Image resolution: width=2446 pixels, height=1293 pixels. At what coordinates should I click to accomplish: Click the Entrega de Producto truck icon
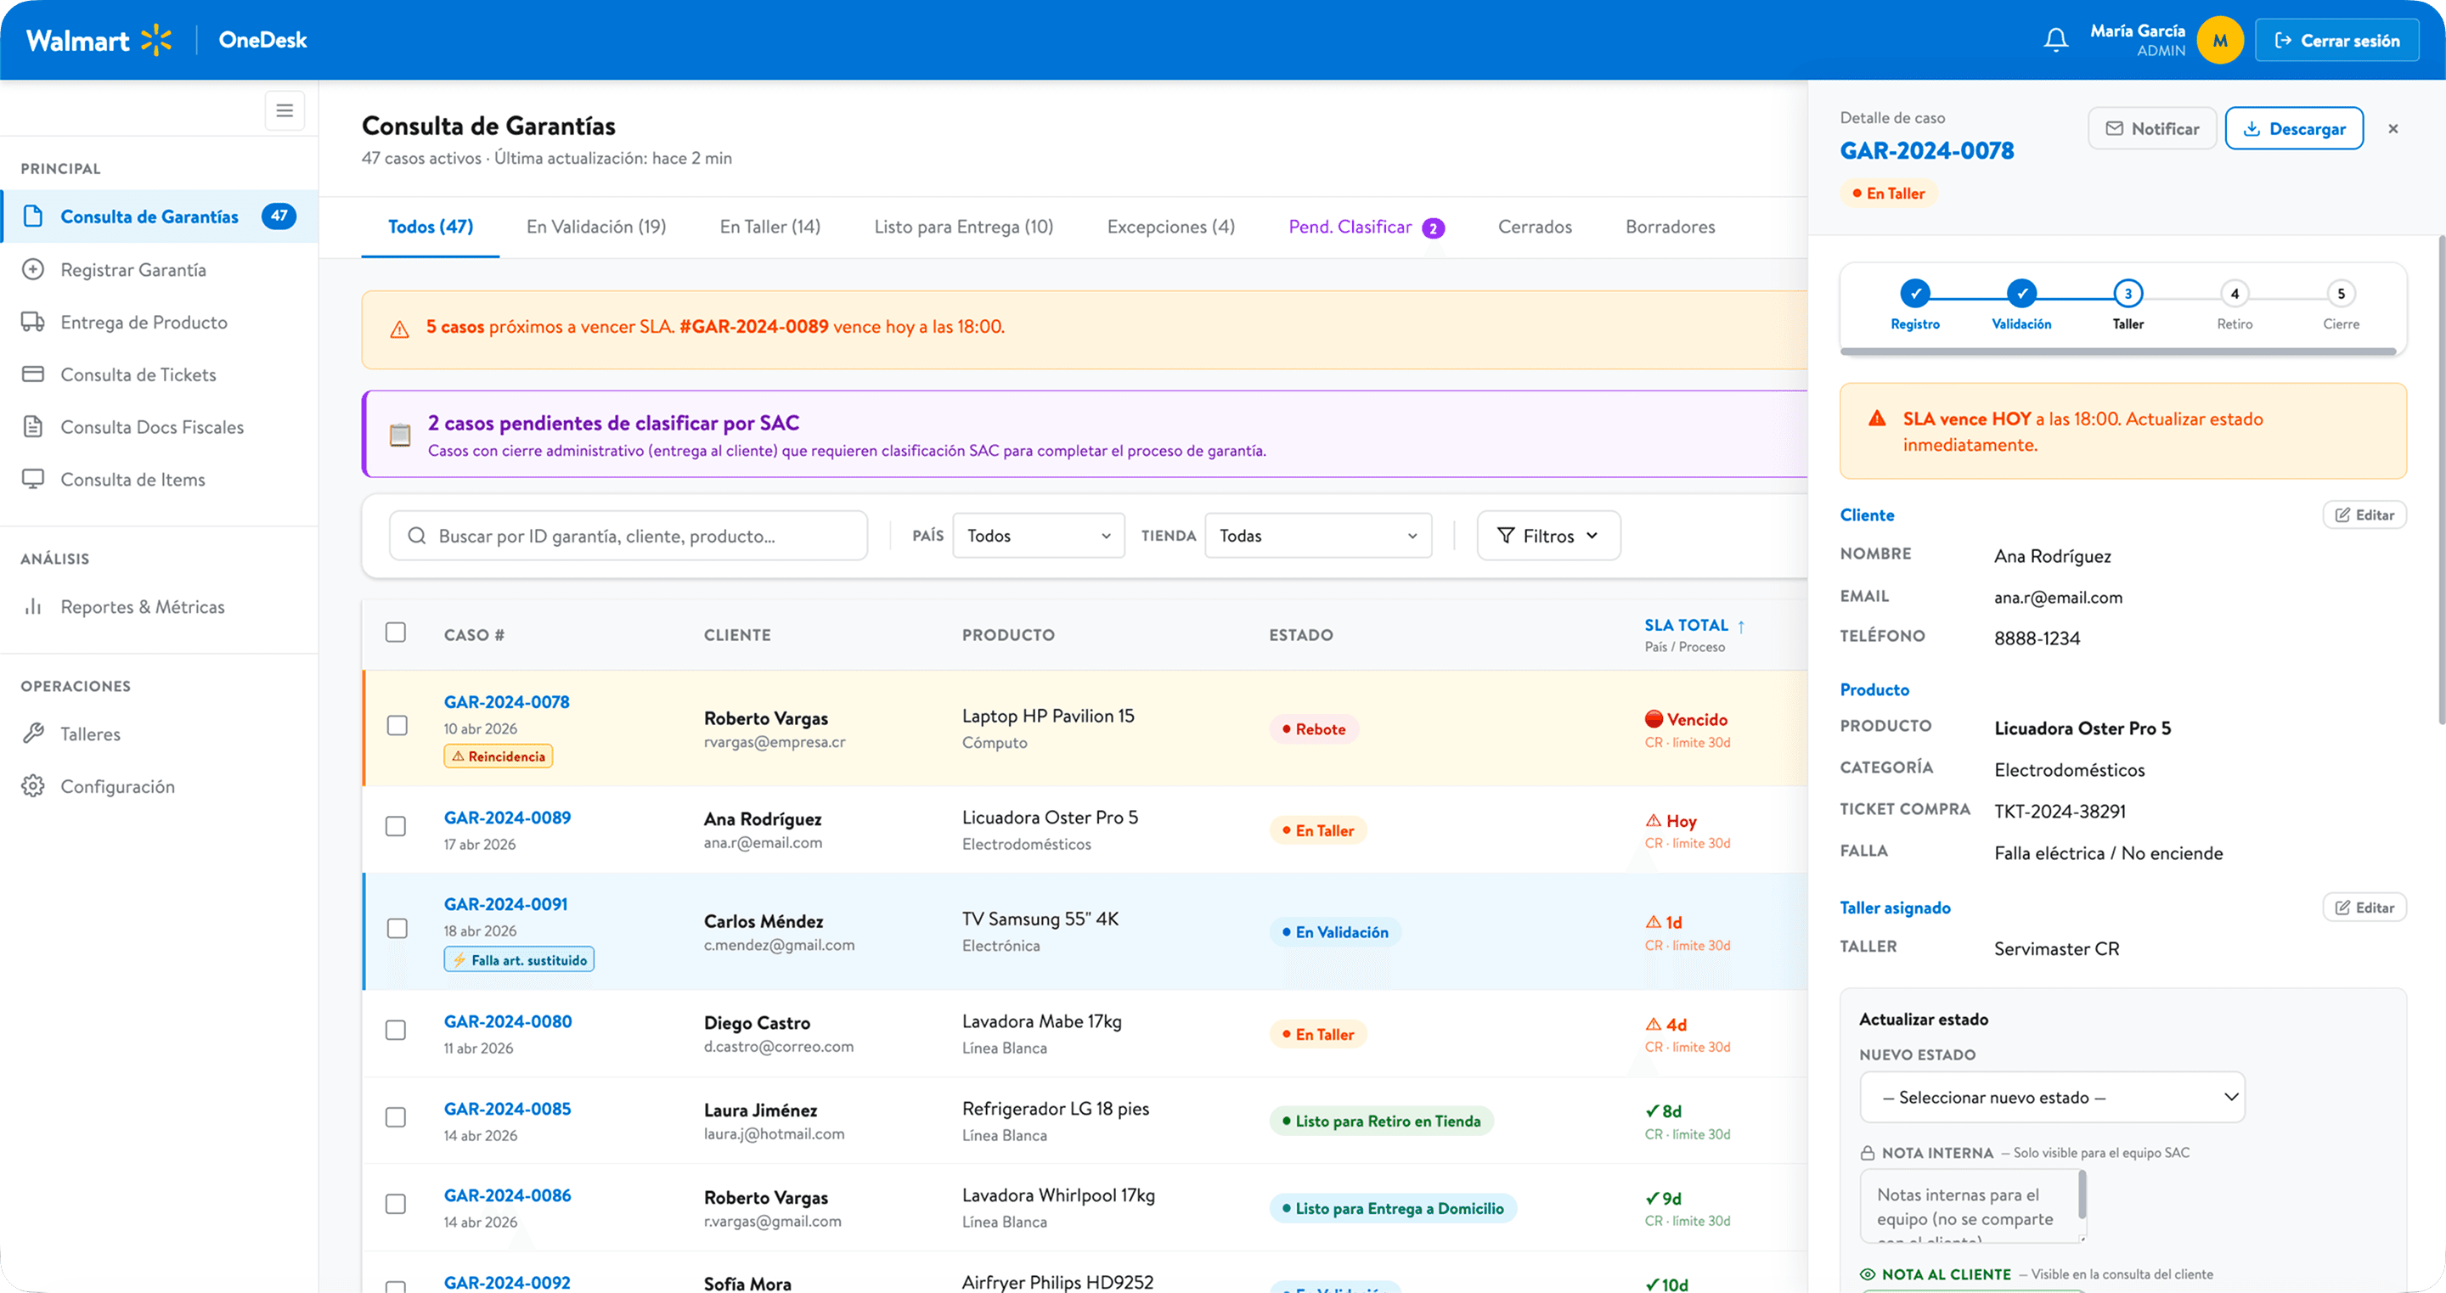[33, 322]
